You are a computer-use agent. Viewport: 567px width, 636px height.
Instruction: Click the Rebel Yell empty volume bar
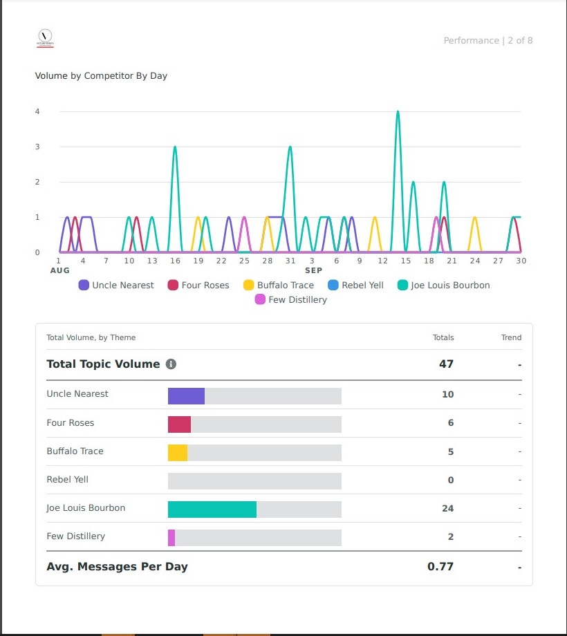(254, 481)
